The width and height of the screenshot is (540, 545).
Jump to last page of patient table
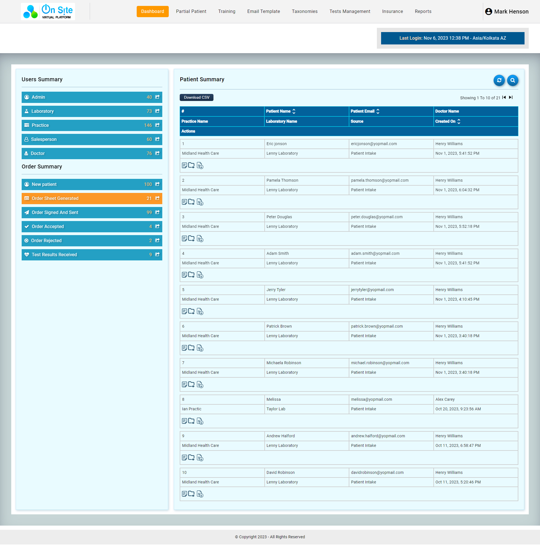(511, 98)
